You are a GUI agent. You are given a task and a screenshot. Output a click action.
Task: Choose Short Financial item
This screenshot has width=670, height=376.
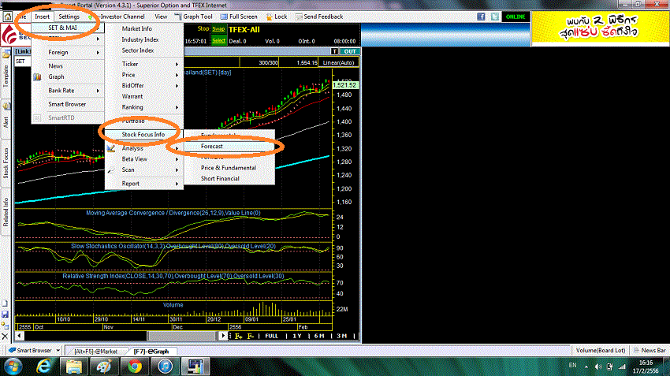click(x=220, y=179)
